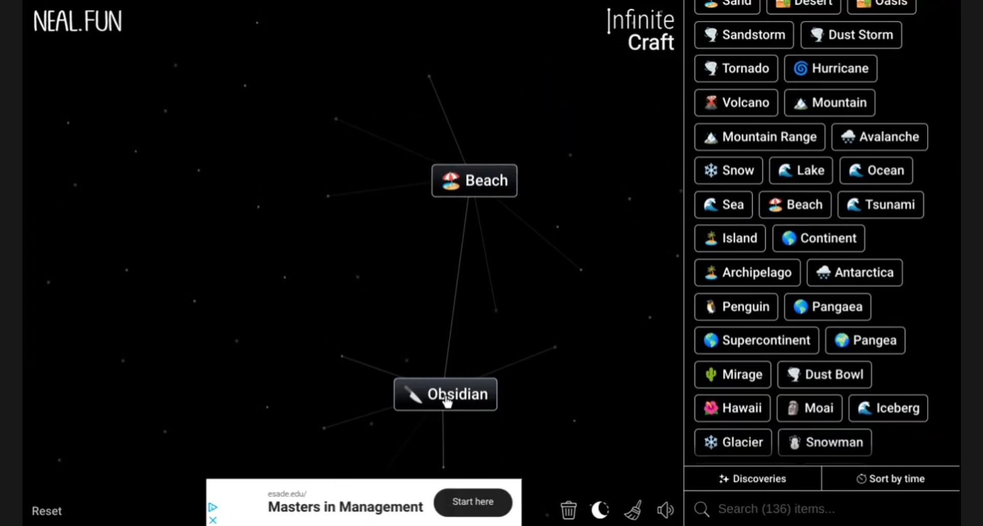Pick the Snow item
The image size is (983, 526).
729,170
